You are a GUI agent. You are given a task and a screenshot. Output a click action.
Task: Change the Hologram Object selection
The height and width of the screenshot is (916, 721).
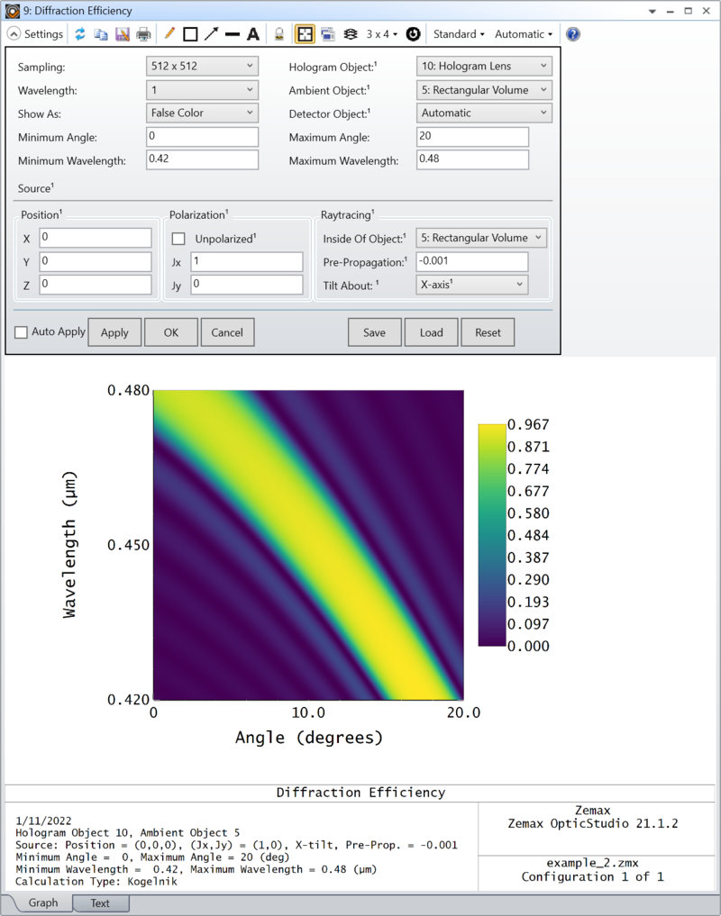(x=484, y=66)
